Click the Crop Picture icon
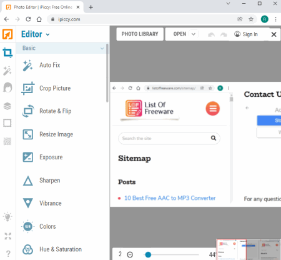The image size is (281, 260). tap(28, 88)
